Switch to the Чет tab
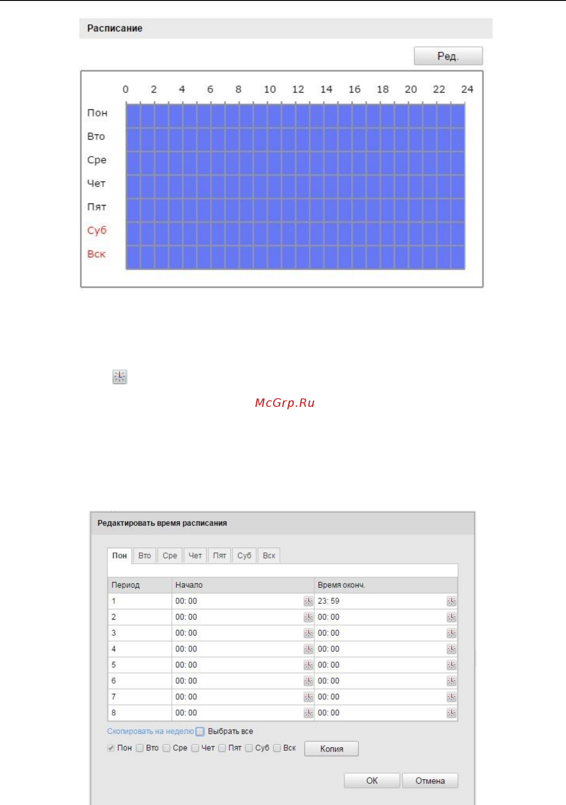Viewport: 566px width, 805px height. pyautogui.click(x=195, y=556)
